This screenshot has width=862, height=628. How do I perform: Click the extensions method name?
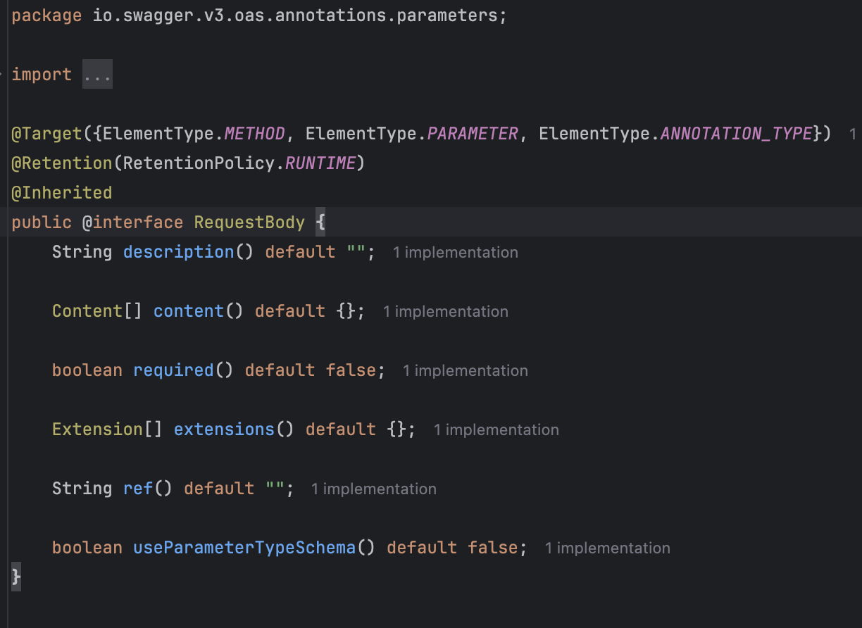tap(224, 429)
